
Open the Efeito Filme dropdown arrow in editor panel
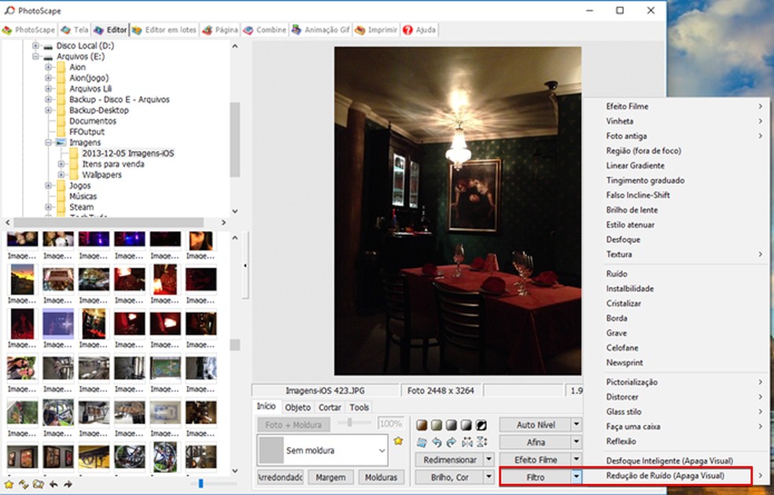576,460
